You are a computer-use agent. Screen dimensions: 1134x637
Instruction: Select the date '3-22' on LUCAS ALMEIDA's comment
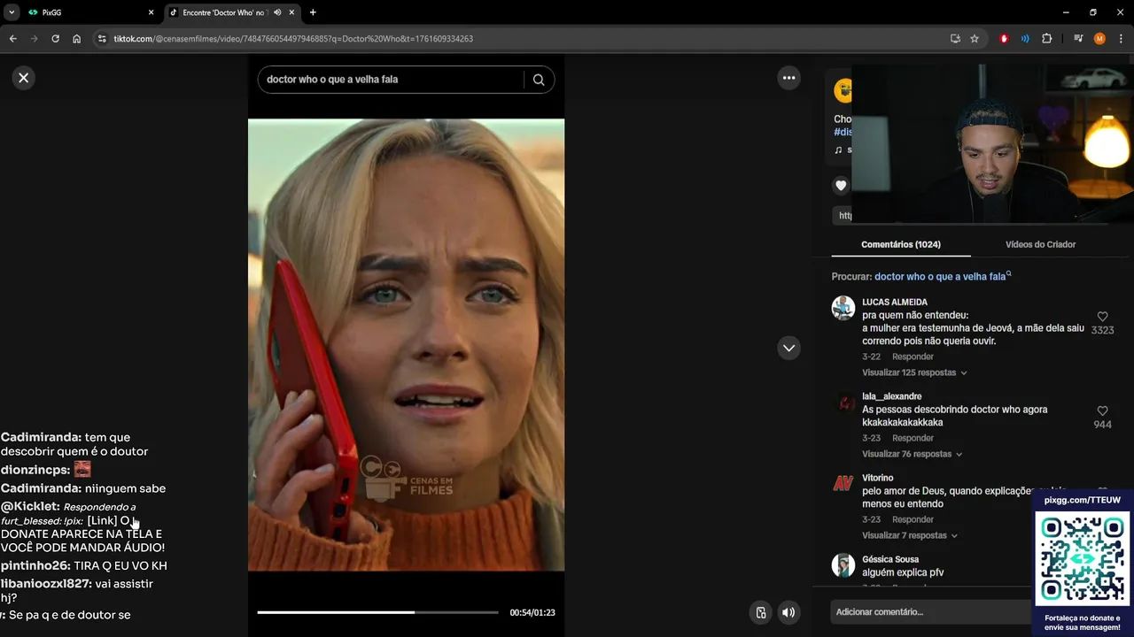[x=871, y=357]
